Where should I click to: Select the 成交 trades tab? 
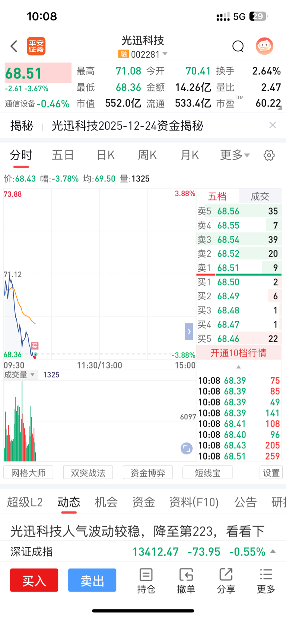260,196
